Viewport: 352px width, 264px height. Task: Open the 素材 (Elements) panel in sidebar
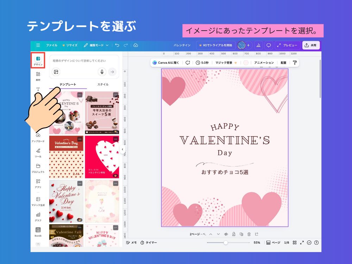point(38,75)
